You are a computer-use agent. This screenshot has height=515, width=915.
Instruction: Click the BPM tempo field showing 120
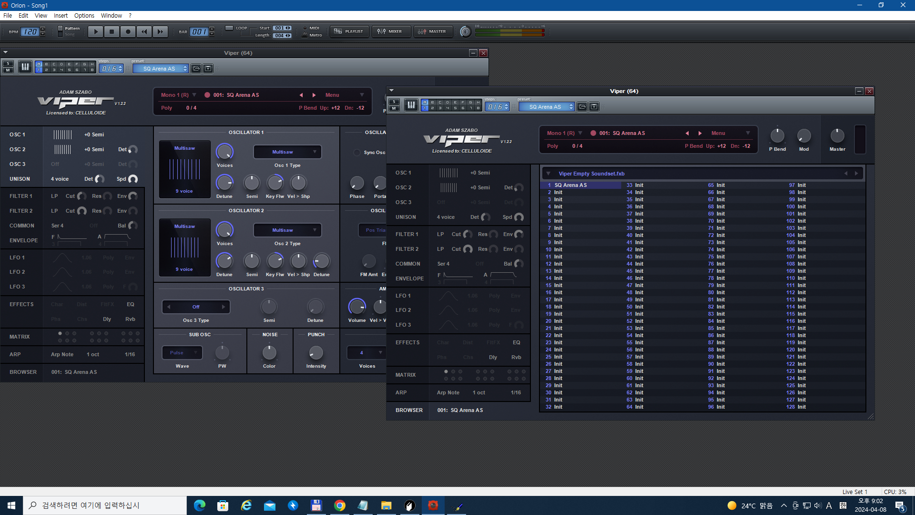(x=30, y=31)
